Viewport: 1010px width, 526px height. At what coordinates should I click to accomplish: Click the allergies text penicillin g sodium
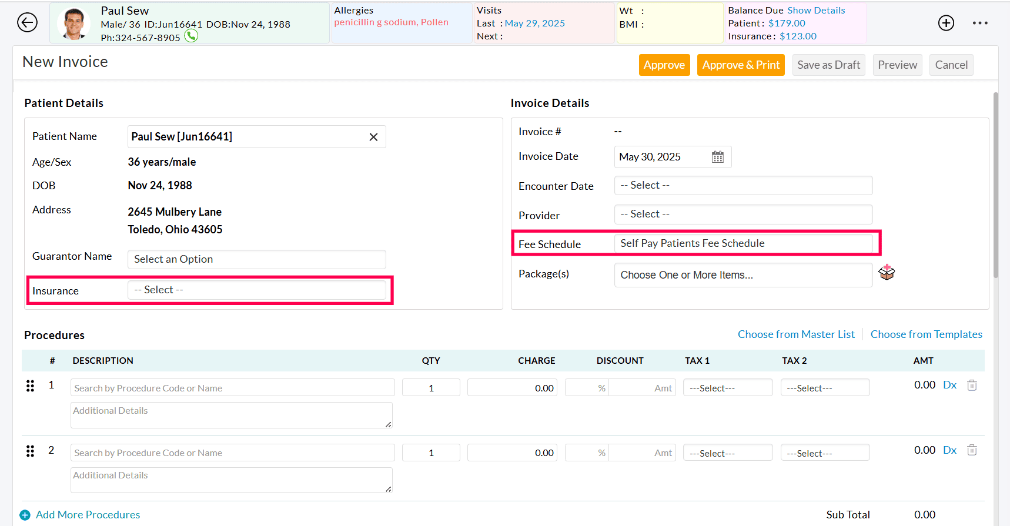[x=376, y=22]
